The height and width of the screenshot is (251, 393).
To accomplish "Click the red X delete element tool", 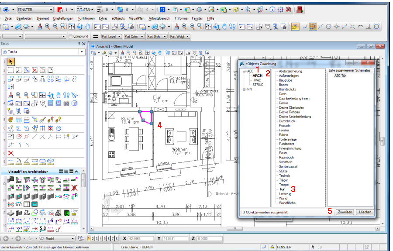I will (11, 153).
